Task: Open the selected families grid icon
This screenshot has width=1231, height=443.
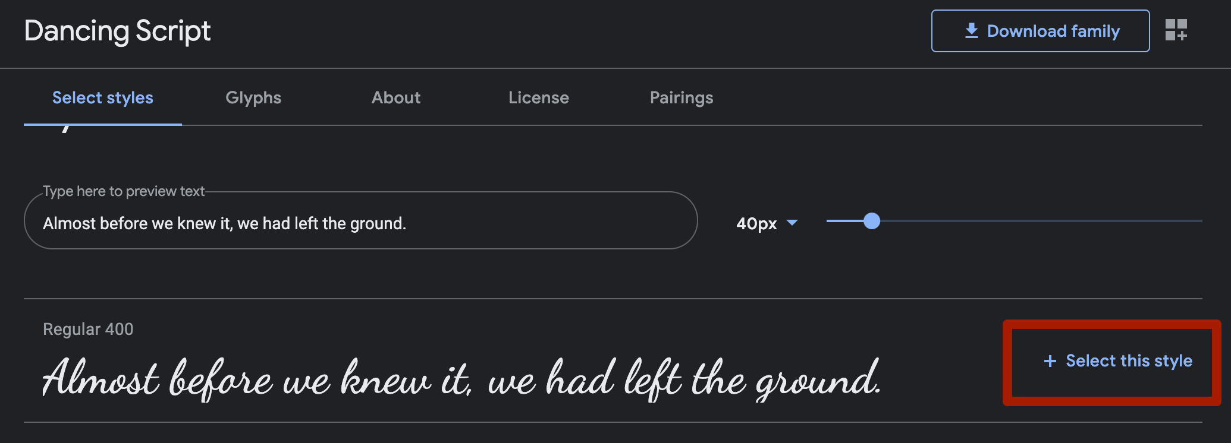Action: 1176,30
